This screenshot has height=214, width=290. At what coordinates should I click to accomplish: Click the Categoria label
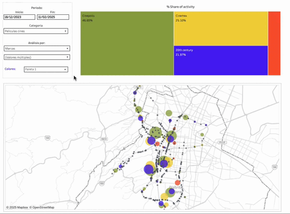[36, 25]
